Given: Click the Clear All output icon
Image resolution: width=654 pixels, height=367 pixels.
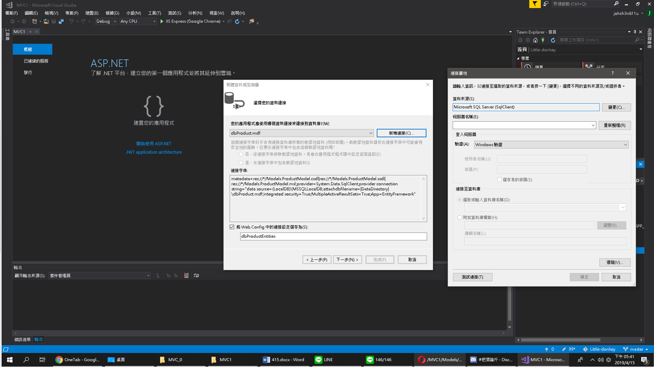Looking at the screenshot, I should (x=186, y=275).
